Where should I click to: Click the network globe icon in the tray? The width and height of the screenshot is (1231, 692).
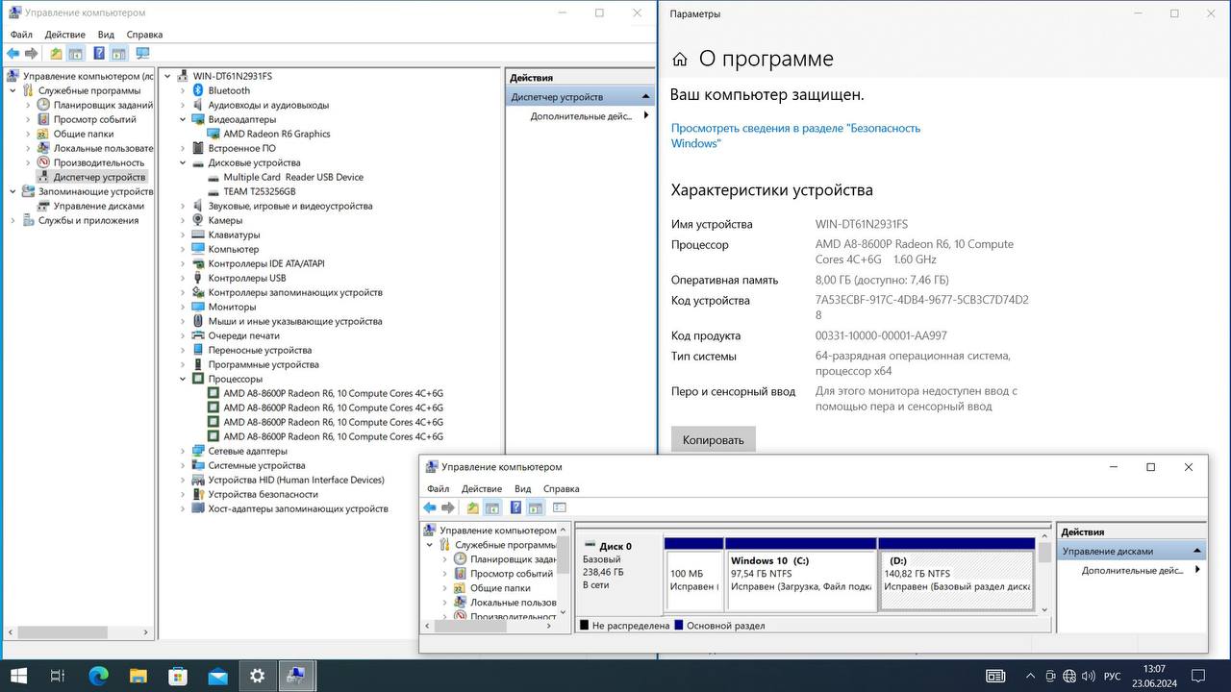coord(1069,677)
